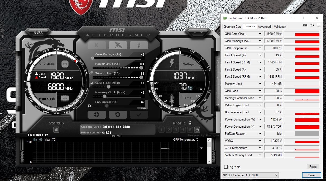Screen dimensions: 326x181
Task: Toggle the °C temperature unit on gauge
Action: pyautogui.click(x=190, y=89)
